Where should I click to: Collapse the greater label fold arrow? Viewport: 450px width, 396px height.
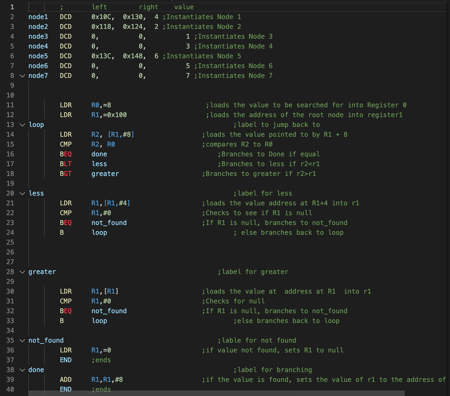click(x=22, y=272)
